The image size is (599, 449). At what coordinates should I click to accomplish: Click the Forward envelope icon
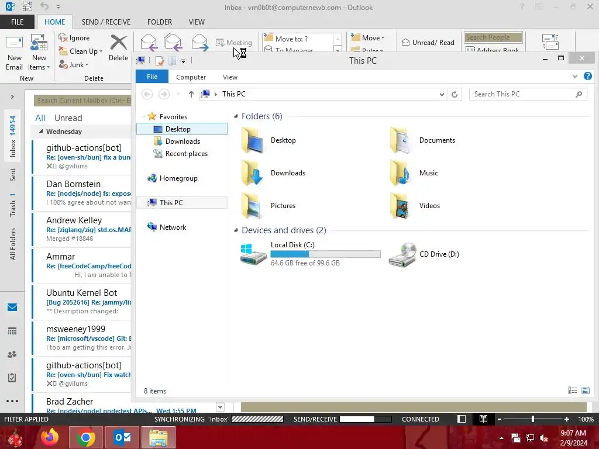199,42
